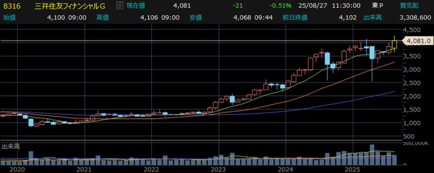Click the 高値 value 4,106
Screen dimensions: 434x173
coord(150,17)
